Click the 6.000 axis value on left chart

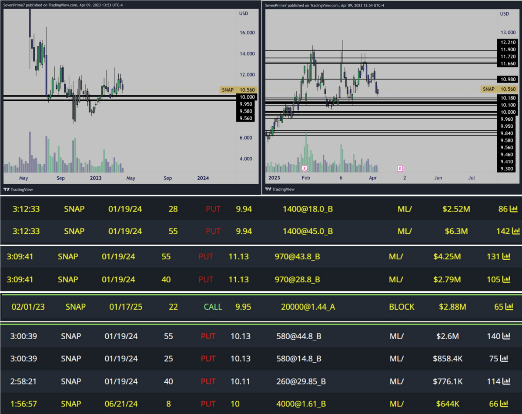pyautogui.click(x=247, y=138)
